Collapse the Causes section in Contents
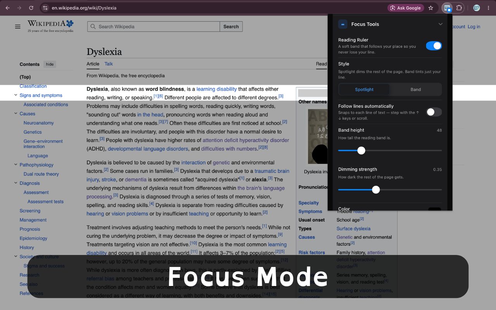 tap(16, 114)
